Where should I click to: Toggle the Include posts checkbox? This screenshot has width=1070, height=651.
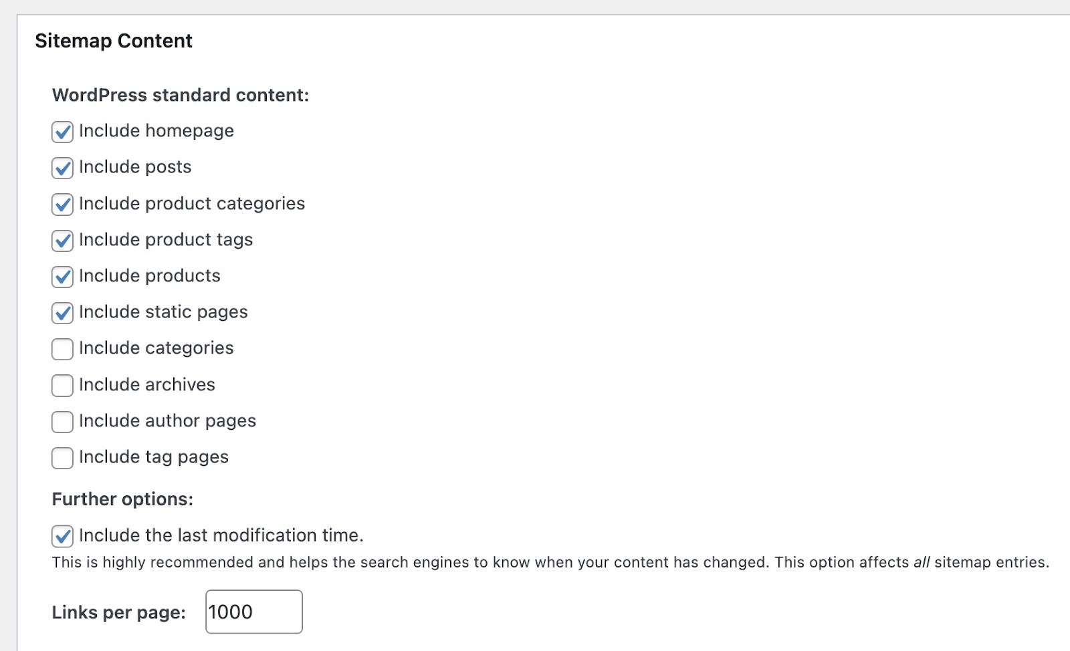coord(62,168)
